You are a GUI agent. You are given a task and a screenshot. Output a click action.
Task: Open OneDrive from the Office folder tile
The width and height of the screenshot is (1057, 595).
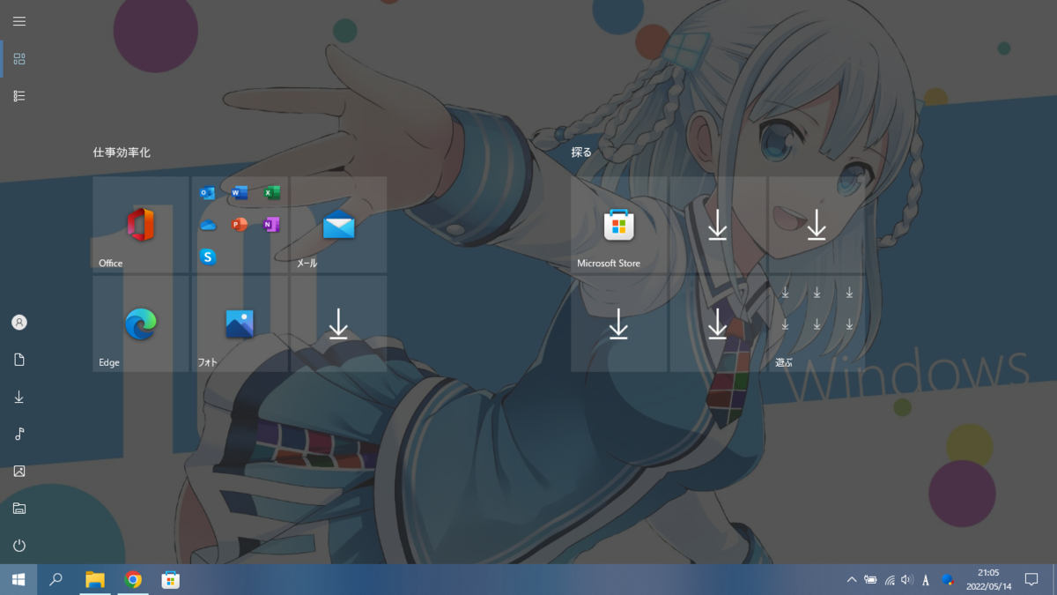pos(208,225)
